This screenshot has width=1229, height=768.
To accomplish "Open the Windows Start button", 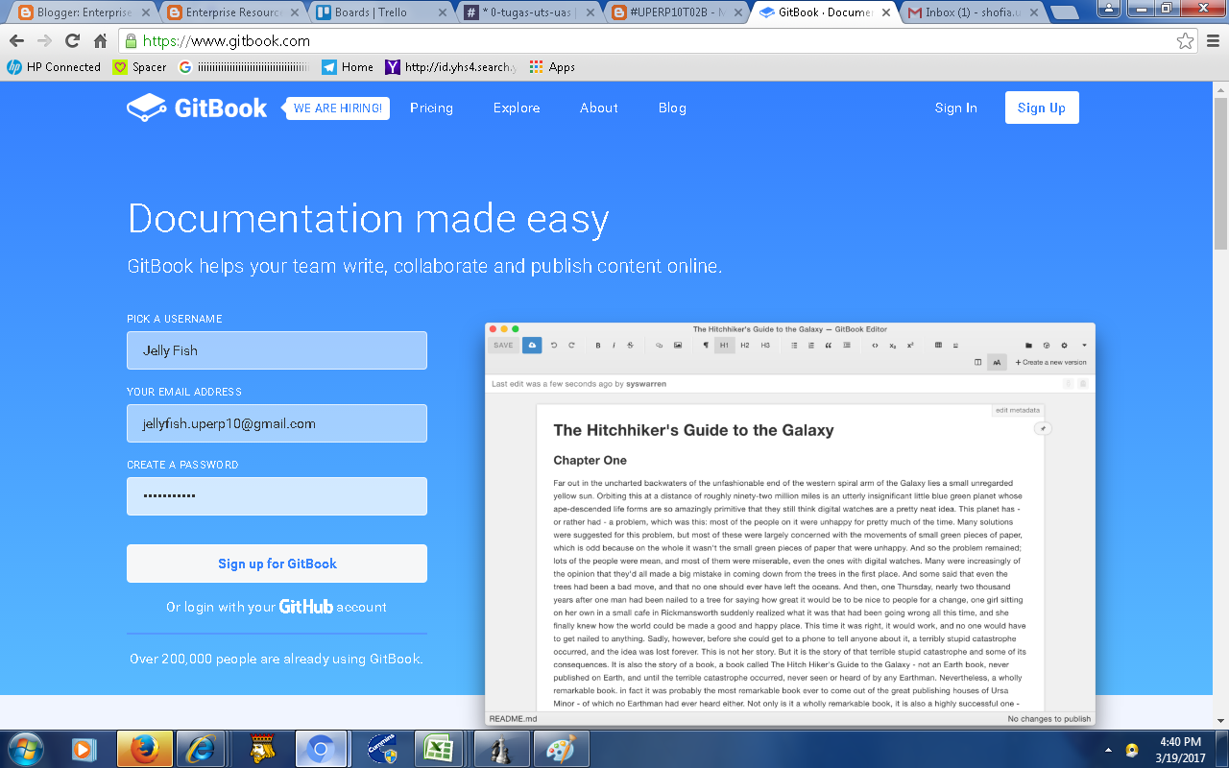I will coord(26,749).
